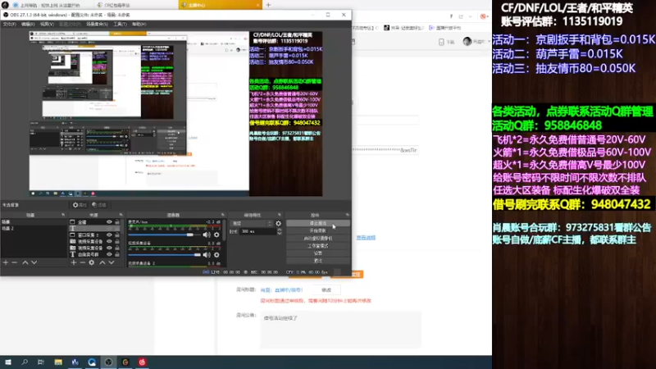Click the 滤镜 filters button above the panels

point(99,205)
